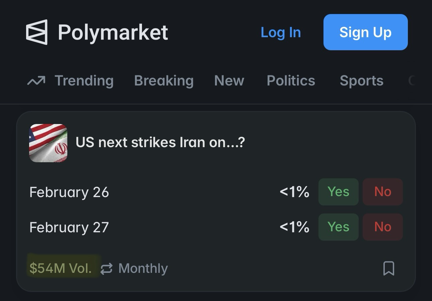Open the Sports tab

[x=361, y=81]
